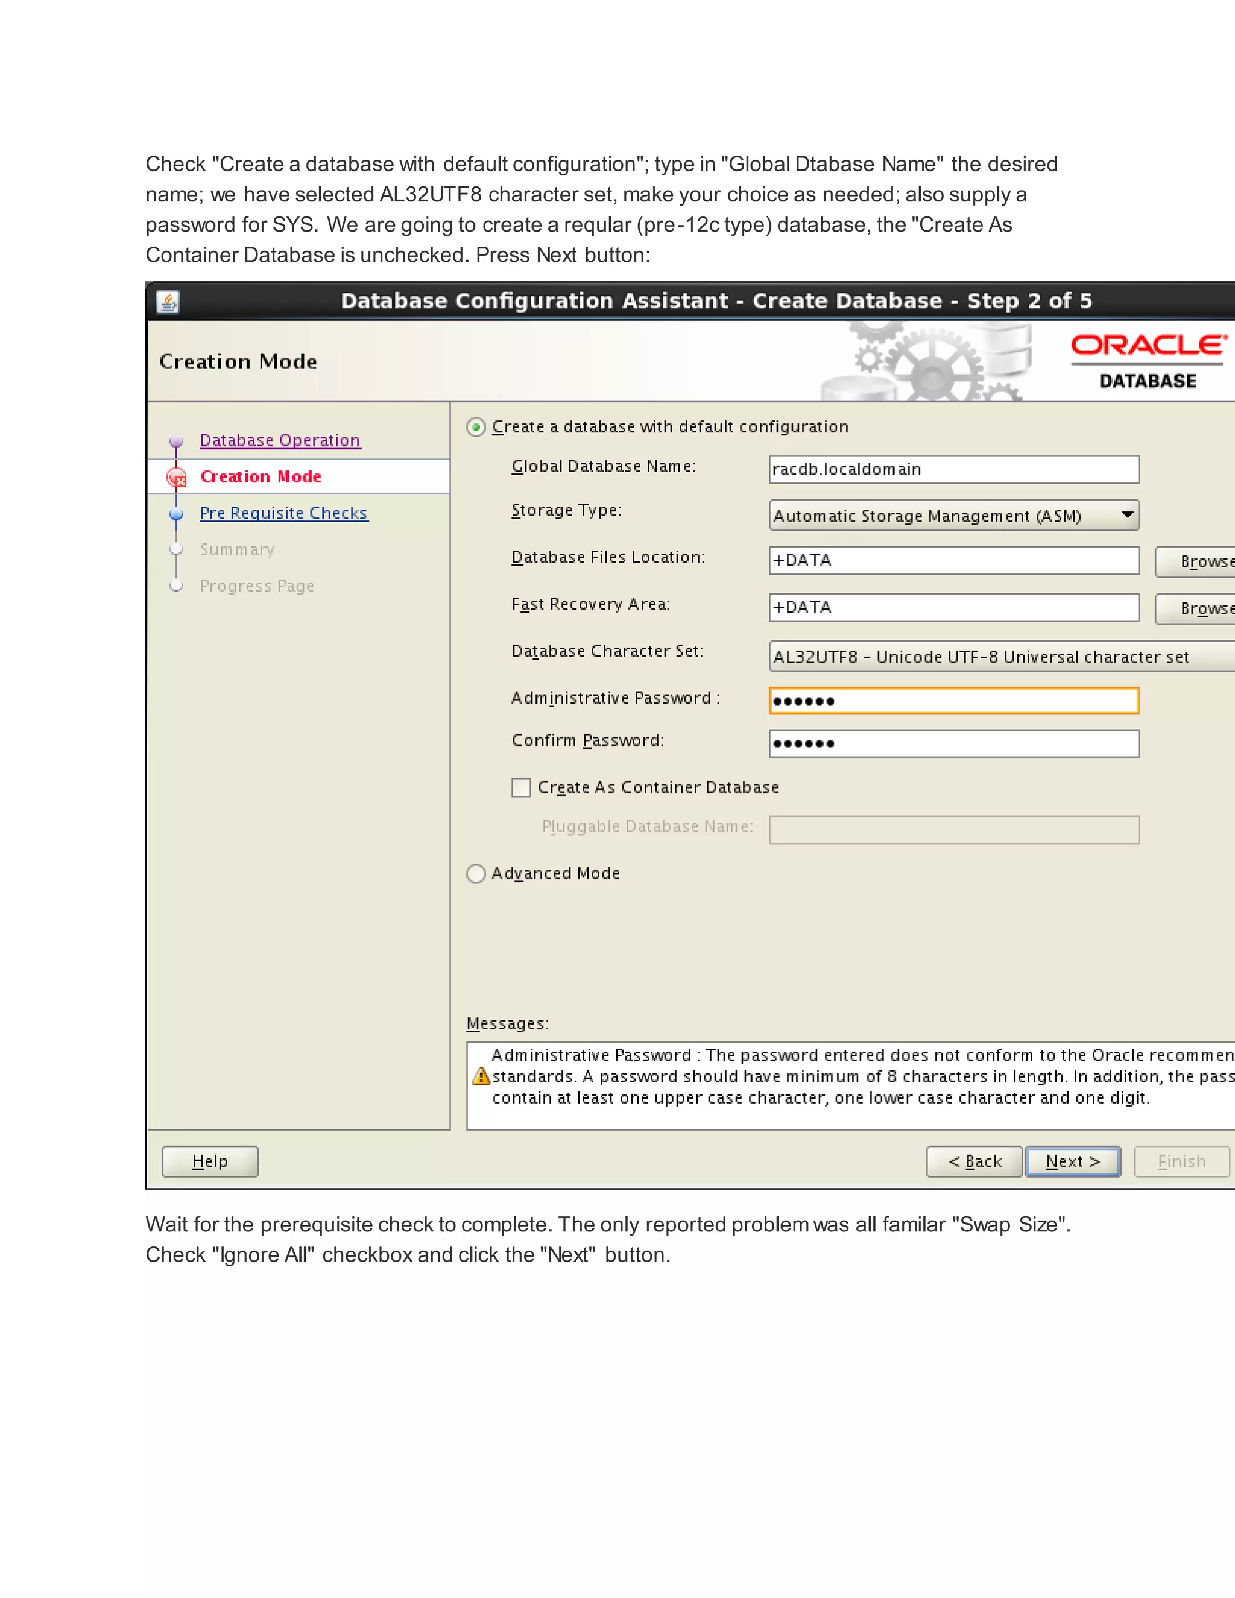The image size is (1235, 1598).
Task: Select the Advanced Mode radio button
Action: point(476,874)
